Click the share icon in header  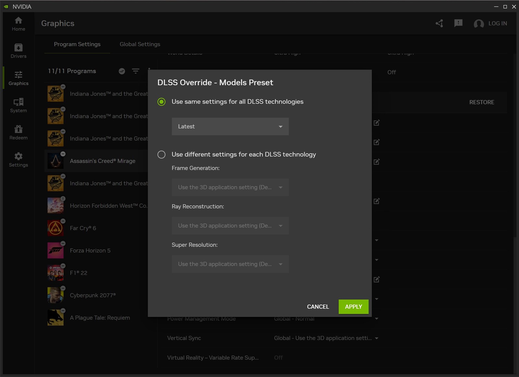click(440, 23)
